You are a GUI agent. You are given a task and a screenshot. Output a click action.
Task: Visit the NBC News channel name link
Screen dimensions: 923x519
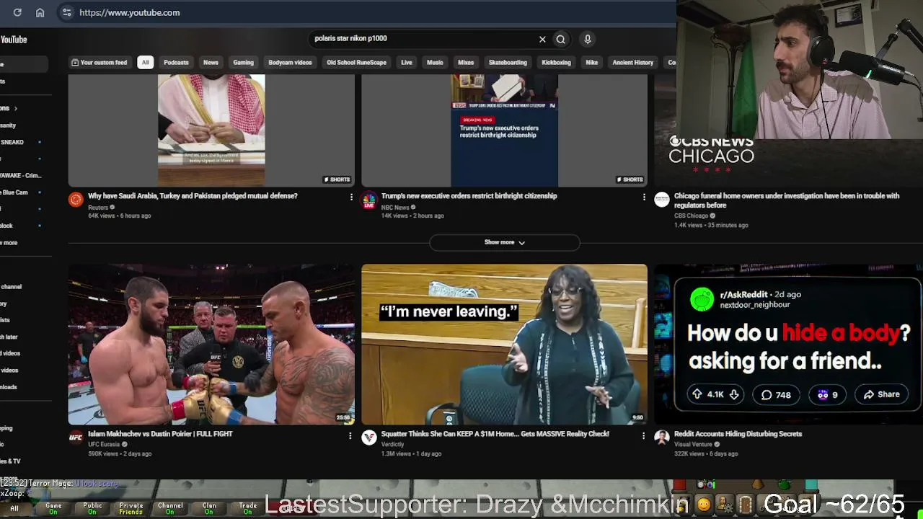pyautogui.click(x=395, y=208)
